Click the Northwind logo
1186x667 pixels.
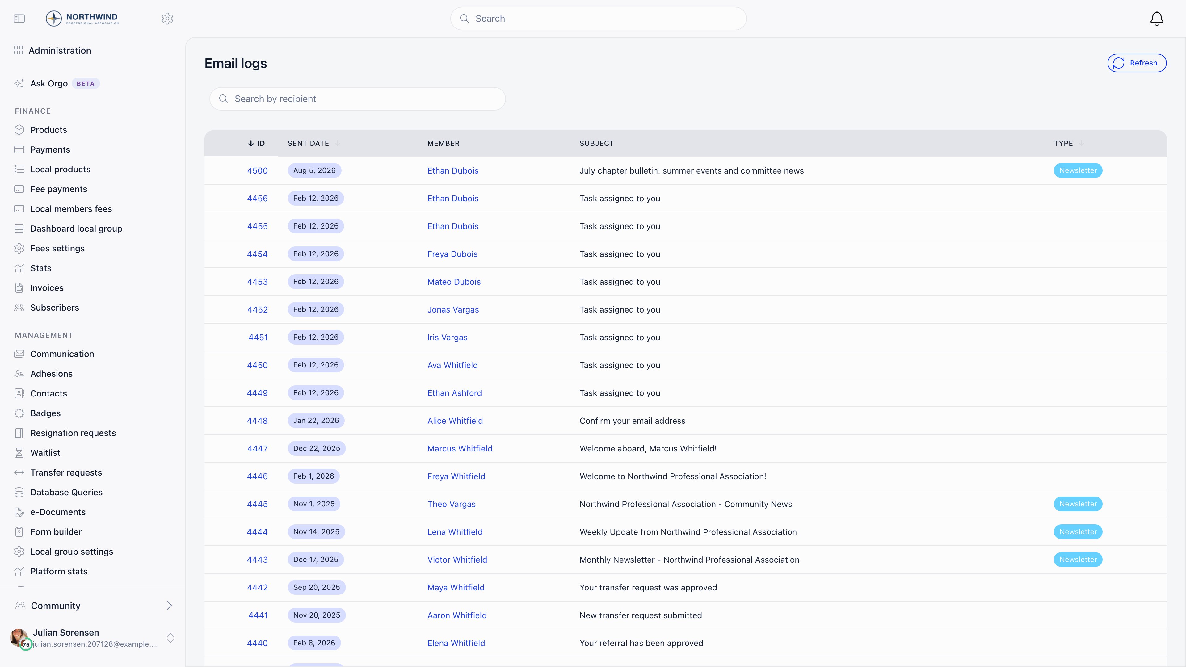pos(82,19)
